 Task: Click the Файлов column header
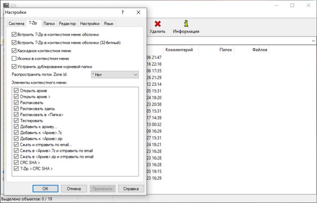click(x=259, y=50)
